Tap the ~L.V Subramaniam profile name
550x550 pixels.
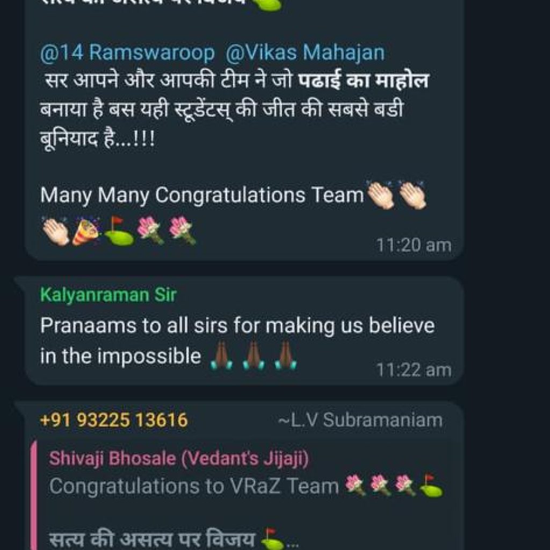(360, 420)
